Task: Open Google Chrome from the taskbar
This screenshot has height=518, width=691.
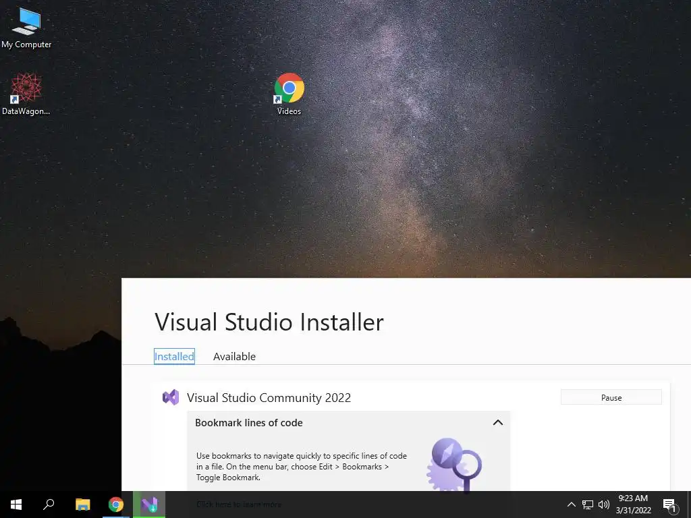Action: point(116,505)
